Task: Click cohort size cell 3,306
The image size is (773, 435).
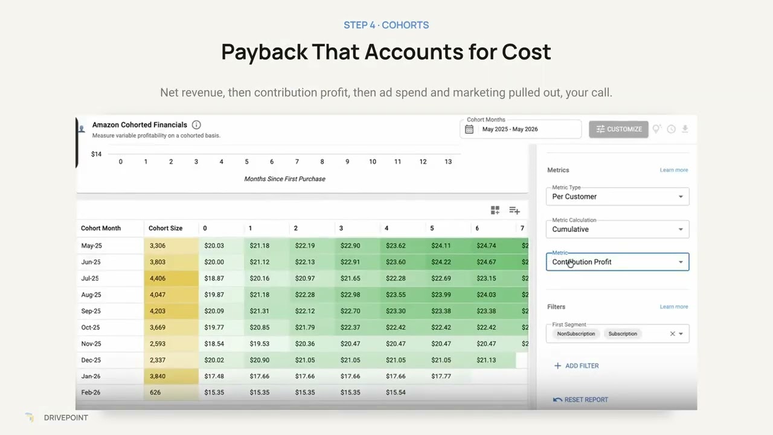Action: (171, 245)
